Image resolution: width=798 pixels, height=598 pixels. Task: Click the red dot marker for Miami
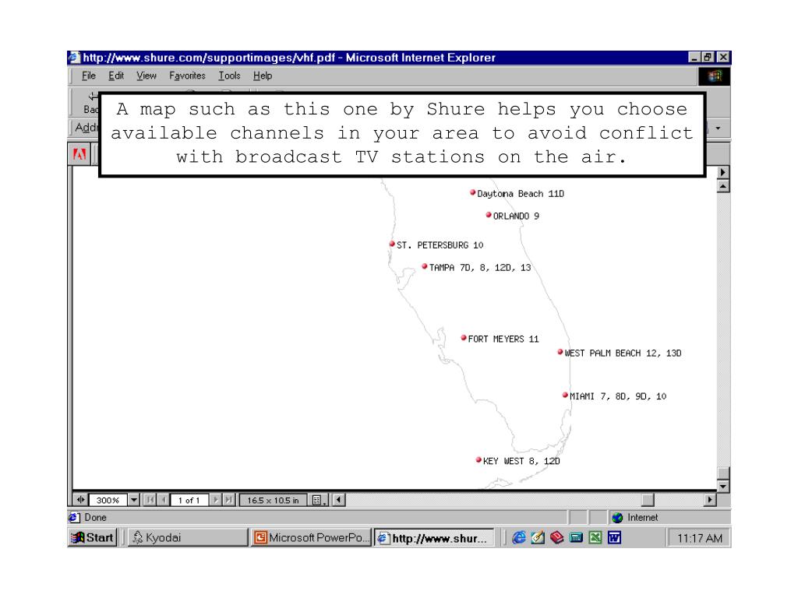coord(565,395)
